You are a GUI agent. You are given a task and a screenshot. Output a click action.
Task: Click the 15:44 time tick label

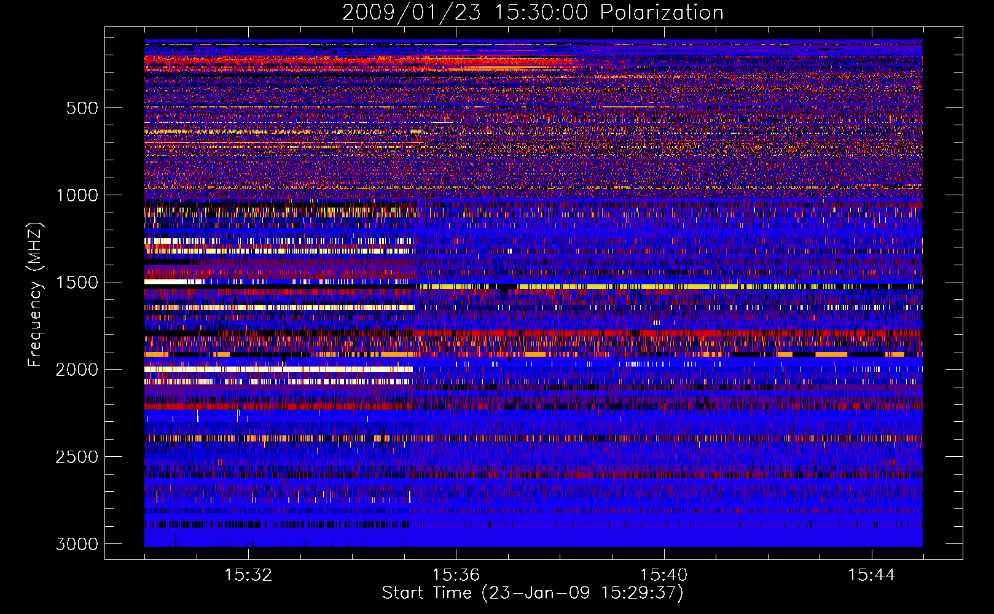click(x=872, y=575)
